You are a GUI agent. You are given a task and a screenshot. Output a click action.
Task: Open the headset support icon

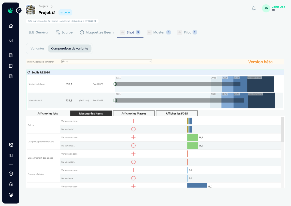coord(11,184)
